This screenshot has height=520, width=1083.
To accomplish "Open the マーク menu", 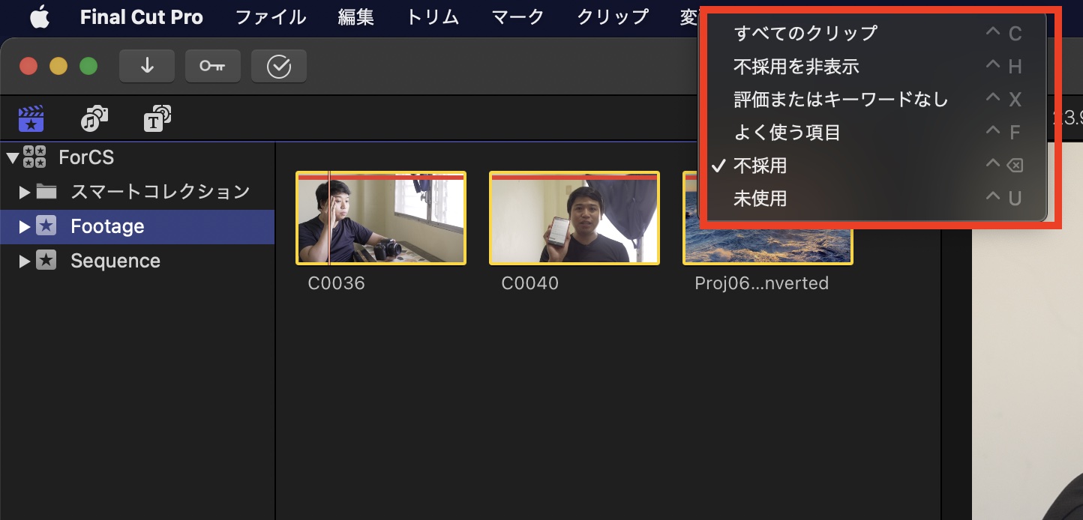I will [x=518, y=17].
